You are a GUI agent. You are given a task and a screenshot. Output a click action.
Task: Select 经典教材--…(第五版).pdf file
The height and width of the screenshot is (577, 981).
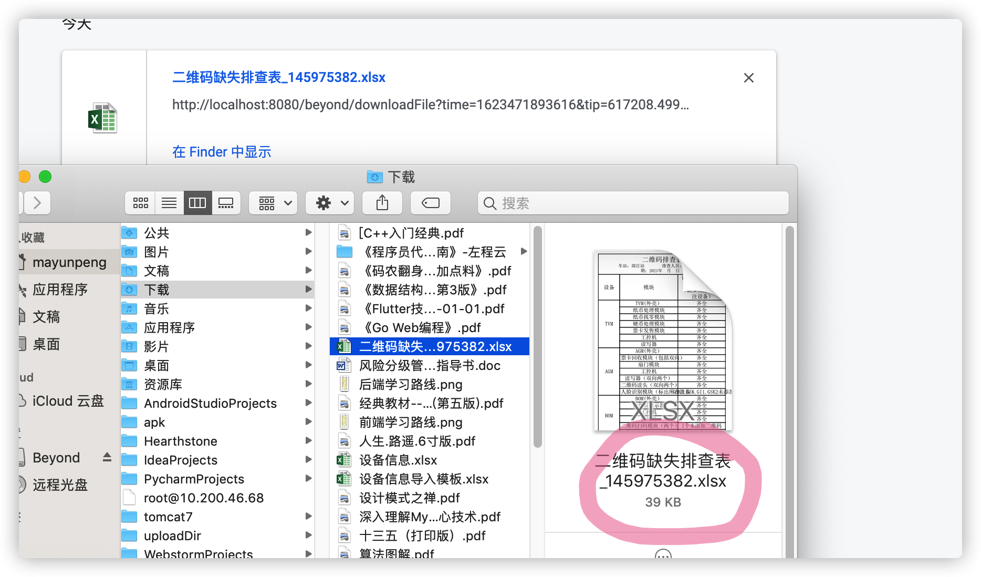point(430,403)
